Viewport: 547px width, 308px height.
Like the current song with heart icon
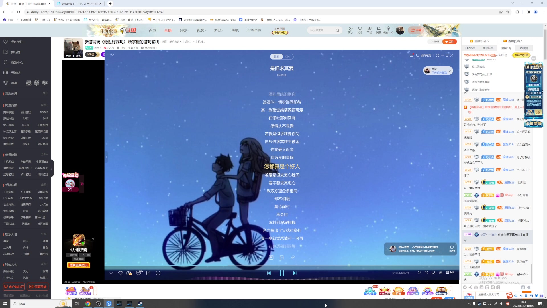click(120, 273)
